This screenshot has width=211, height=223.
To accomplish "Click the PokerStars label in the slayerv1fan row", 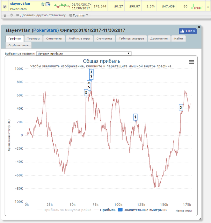I will tap(18, 9).
